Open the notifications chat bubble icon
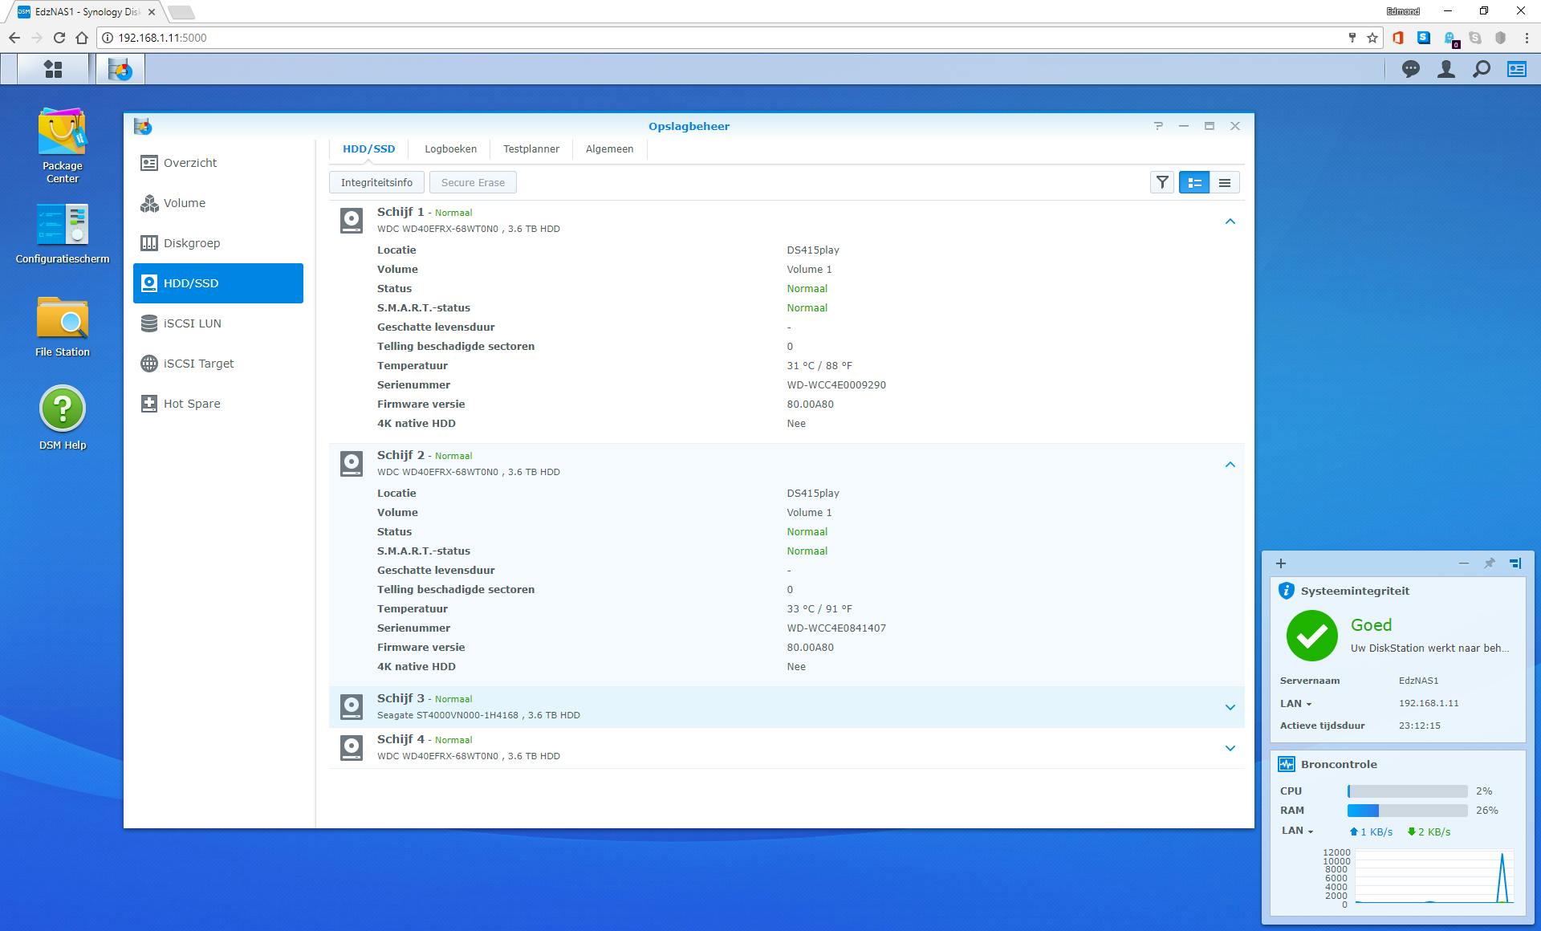Screen dimensions: 1541x931 point(1410,69)
